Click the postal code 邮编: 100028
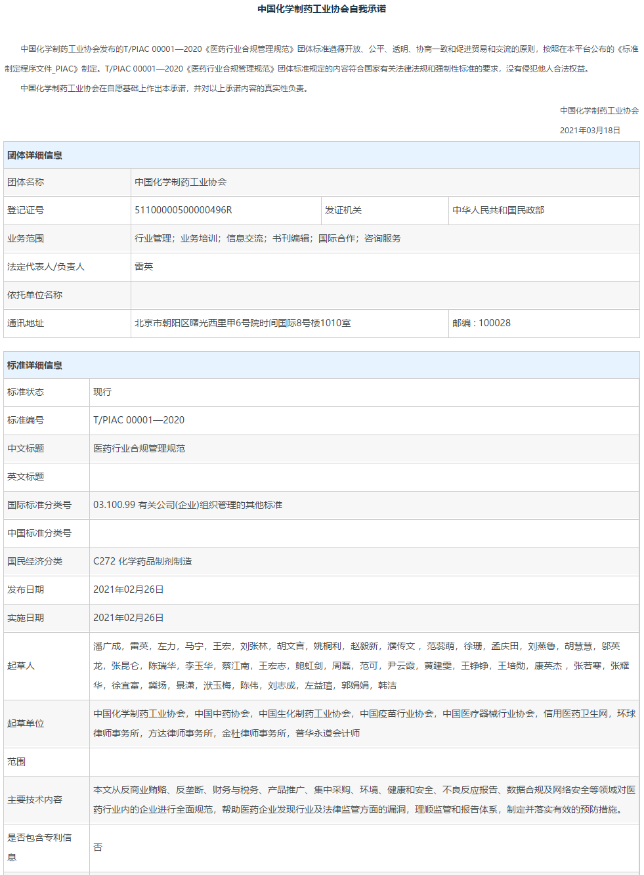Viewport: 644px width, 875px height. point(481,323)
